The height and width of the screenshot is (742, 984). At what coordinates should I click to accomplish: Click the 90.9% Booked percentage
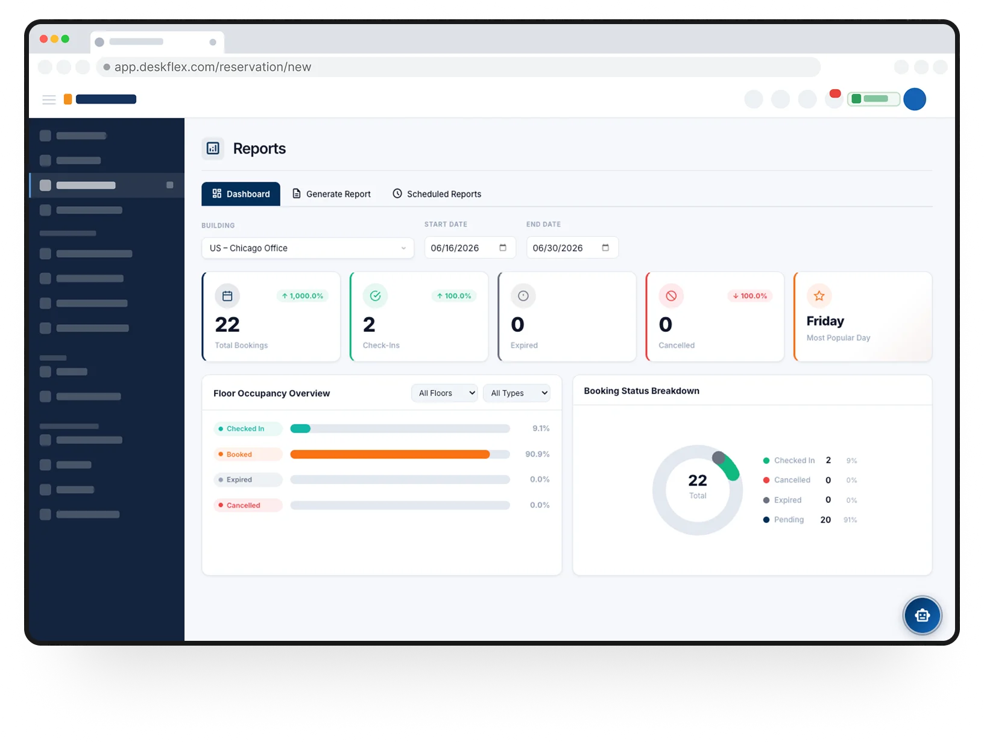(x=537, y=454)
